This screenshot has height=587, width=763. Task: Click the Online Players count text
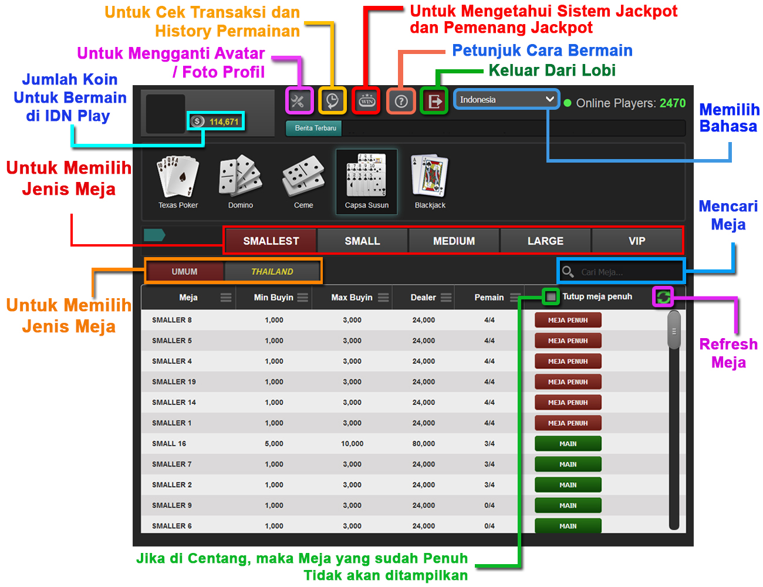click(x=631, y=103)
